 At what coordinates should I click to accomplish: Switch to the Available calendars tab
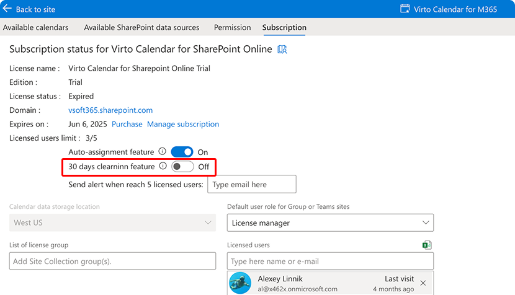coord(36,27)
